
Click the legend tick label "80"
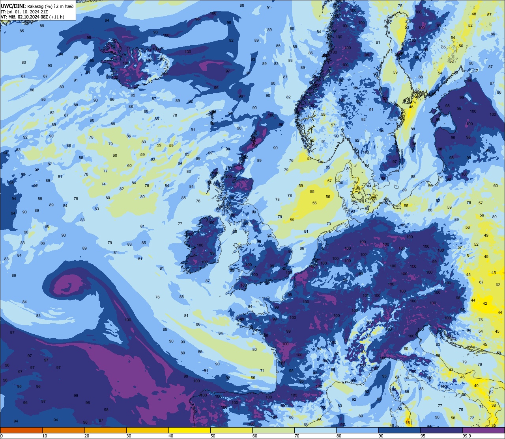[x=339, y=436]
